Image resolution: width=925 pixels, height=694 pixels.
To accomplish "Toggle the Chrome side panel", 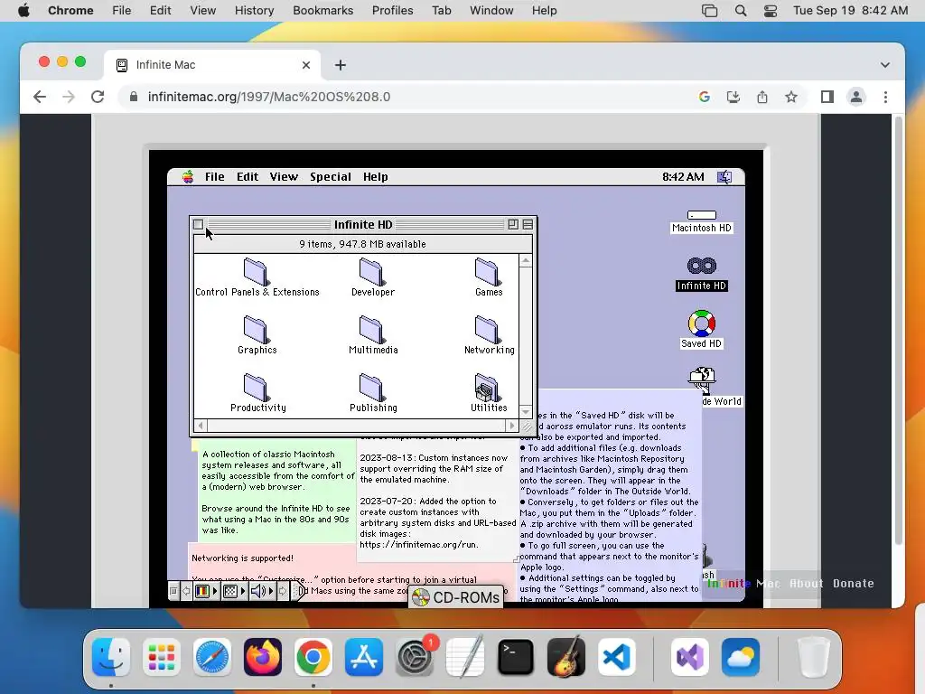I will [x=827, y=97].
